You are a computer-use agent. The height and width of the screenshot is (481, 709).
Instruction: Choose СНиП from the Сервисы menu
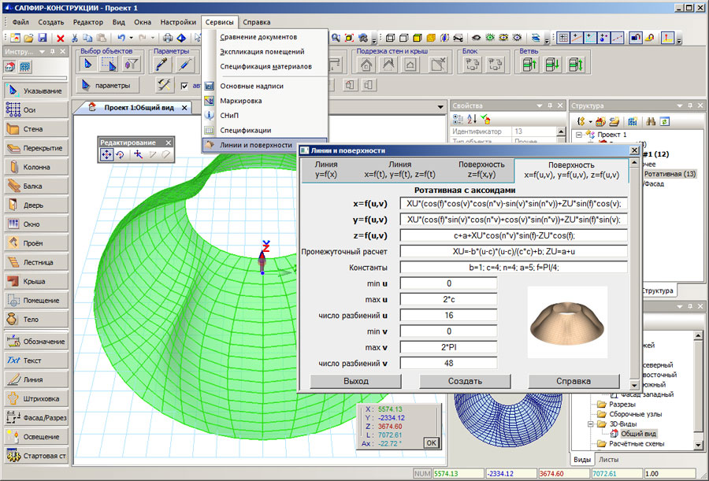[x=229, y=116]
